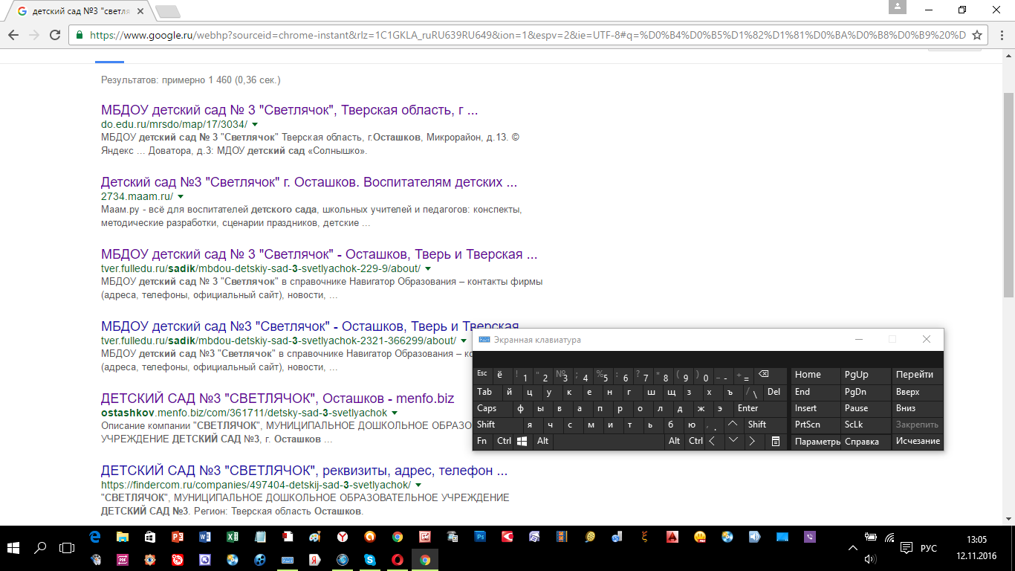Bookmark this page with the star icon
Screen dimensions: 1015x571
coord(977,35)
